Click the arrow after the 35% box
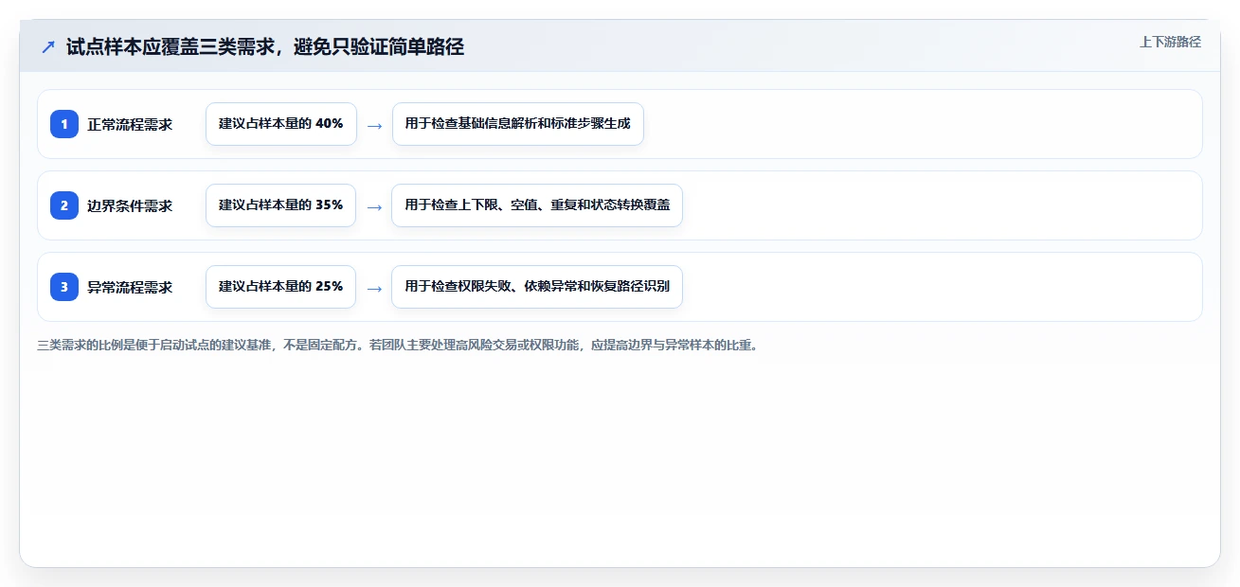This screenshot has height=587, width=1240. click(374, 206)
